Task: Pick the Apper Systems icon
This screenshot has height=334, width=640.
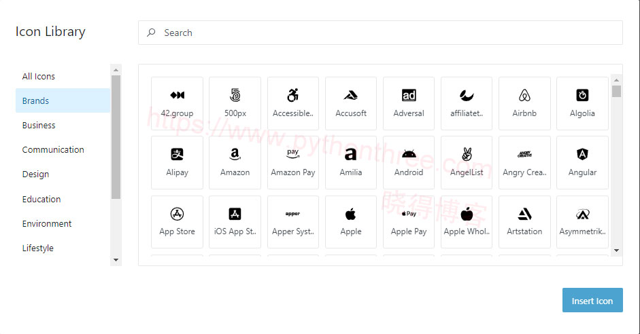Action: point(292,222)
